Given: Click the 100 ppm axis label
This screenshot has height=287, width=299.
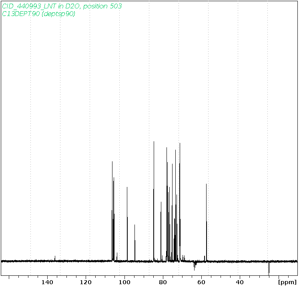Looking at the screenshot, I should pos(124,282).
